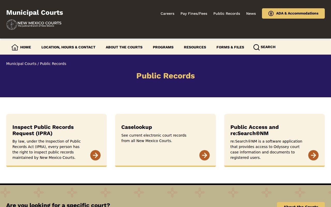
Task: Click the ADA & Accommodations button
Action: pos(293,13)
